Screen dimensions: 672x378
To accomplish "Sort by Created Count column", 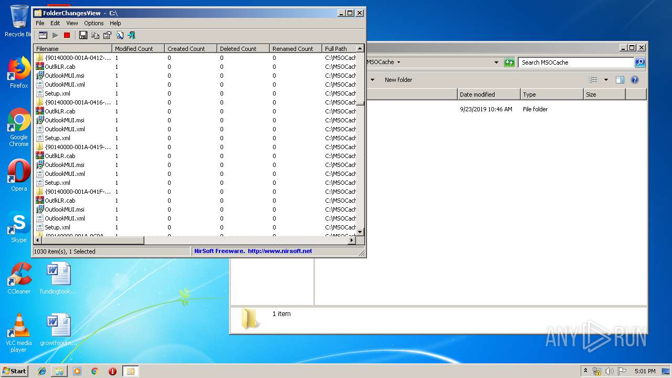I will [191, 48].
